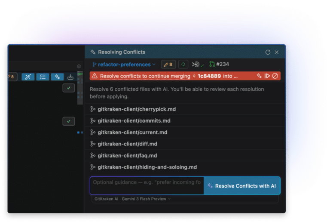330x222 pixels.
Task: Click Resolve Conflicts with AI button
Action: (242, 186)
